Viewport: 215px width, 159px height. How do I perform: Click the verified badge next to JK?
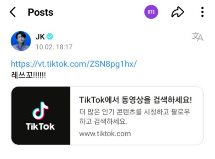(50, 37)
